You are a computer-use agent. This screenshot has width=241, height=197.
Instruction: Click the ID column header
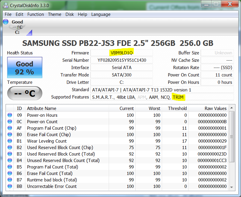(x=19, y=108)
